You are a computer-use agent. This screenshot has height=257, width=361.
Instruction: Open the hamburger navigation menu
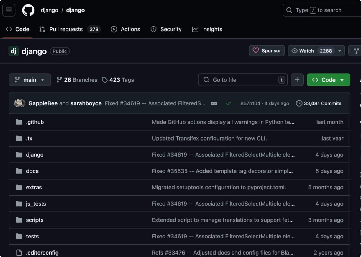click(x=9, y=10)
